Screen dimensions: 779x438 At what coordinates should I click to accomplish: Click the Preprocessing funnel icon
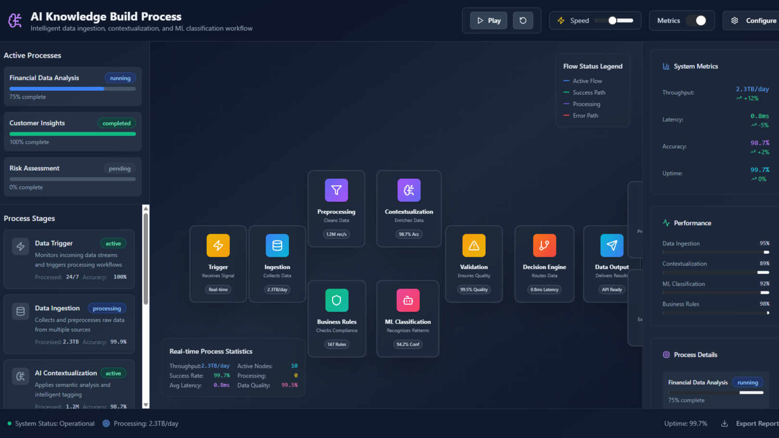pyautogui.click(x=336, y=190)
